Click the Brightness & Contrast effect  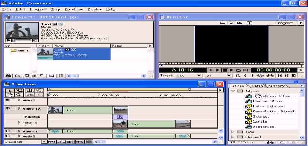(x=274, y=96)
